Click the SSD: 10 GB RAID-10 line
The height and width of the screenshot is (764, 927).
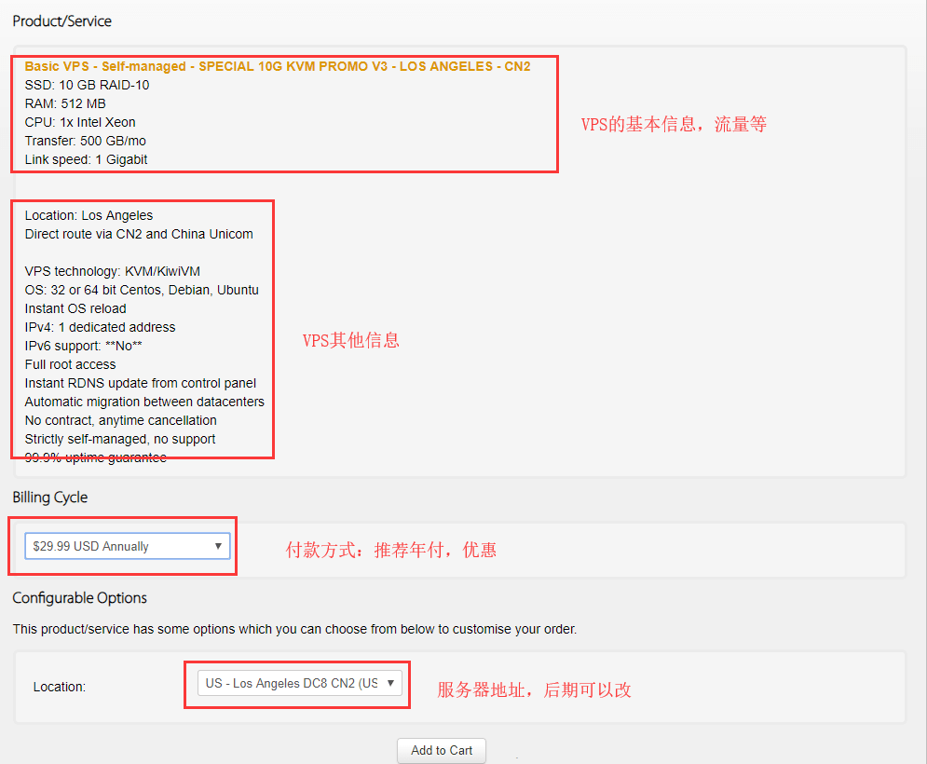pos(87,85)
